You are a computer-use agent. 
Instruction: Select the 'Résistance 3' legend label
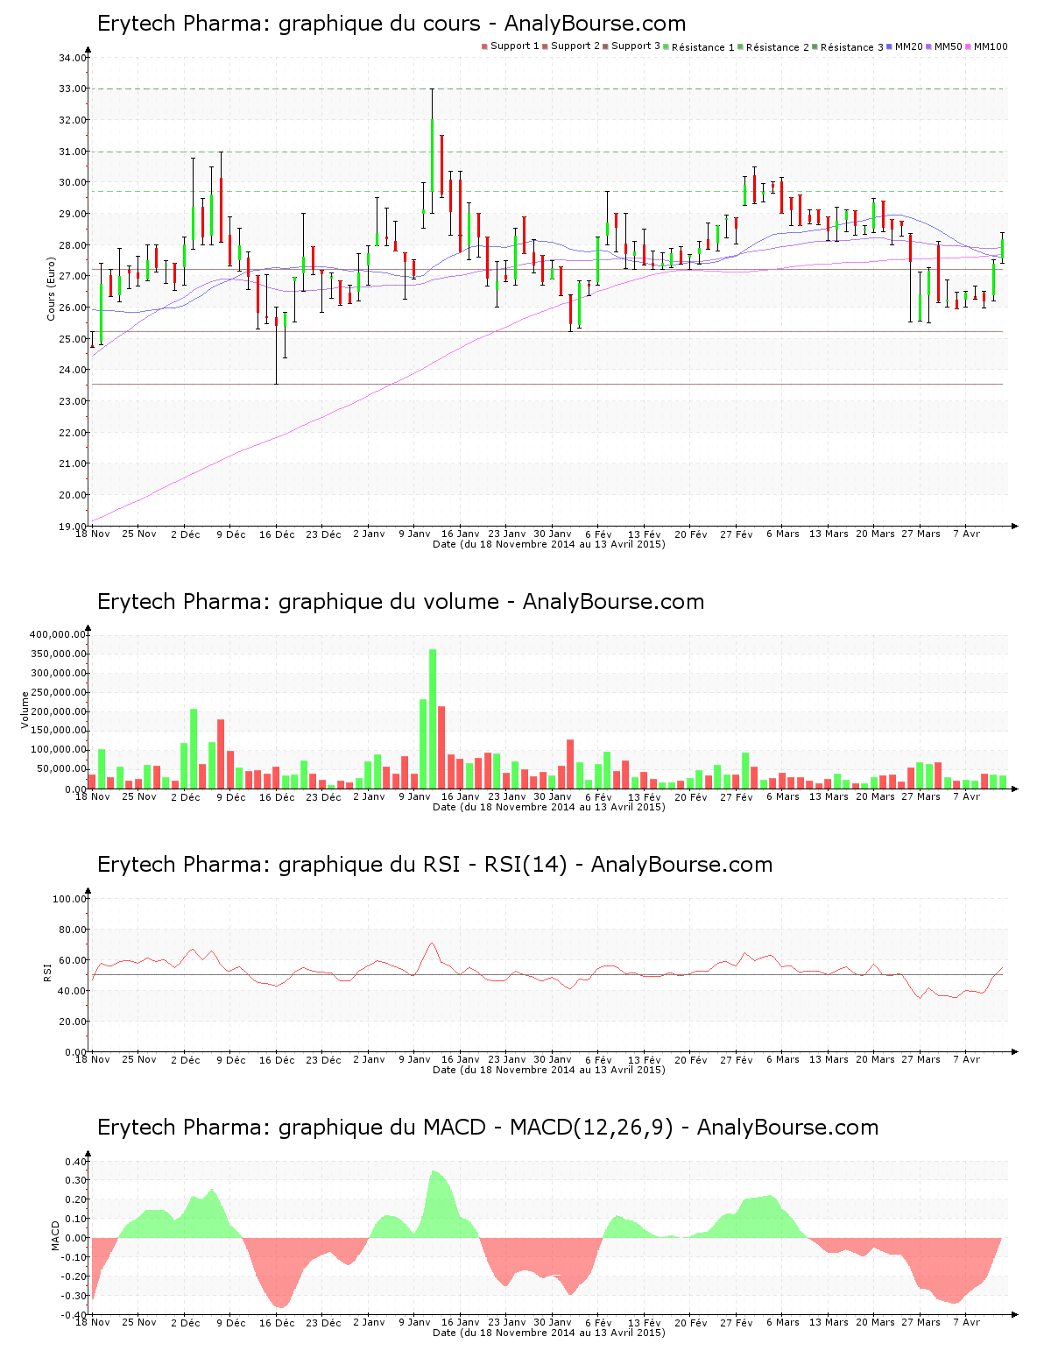[851, 47]
